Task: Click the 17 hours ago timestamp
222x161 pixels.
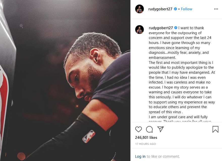Action: click(x=145, y=144)
